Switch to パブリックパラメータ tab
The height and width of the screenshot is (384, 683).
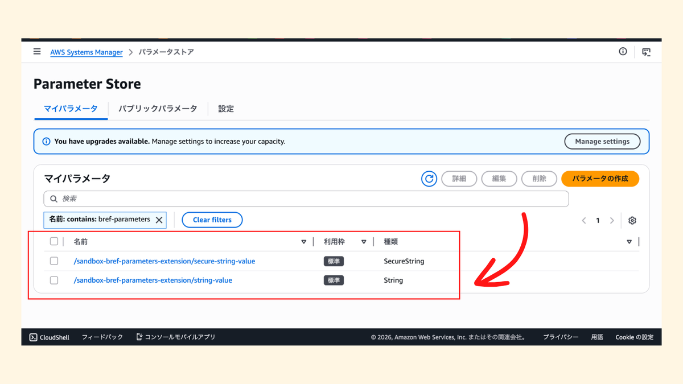coord(158,109)
